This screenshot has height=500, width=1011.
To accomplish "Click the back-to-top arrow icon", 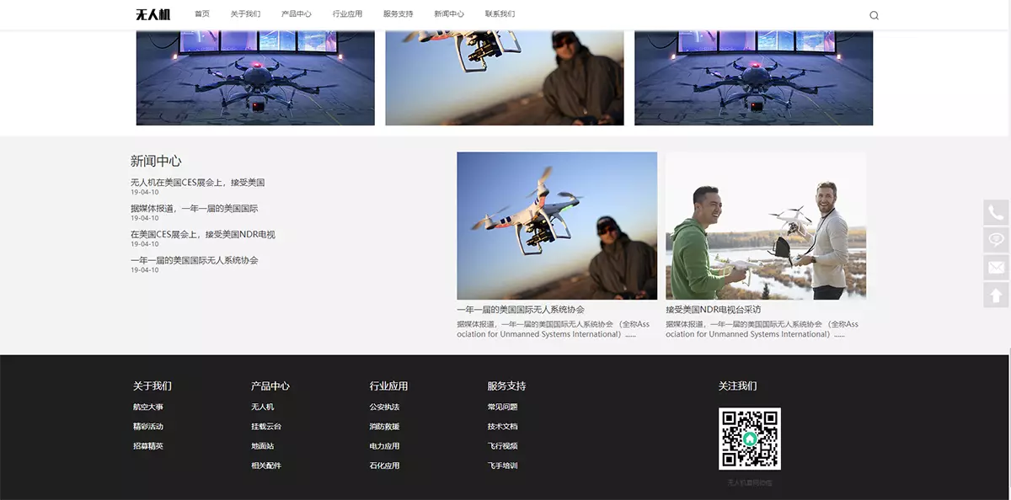I will tap(996, 295).
